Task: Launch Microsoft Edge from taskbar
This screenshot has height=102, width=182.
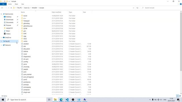Action: (61, 99)
